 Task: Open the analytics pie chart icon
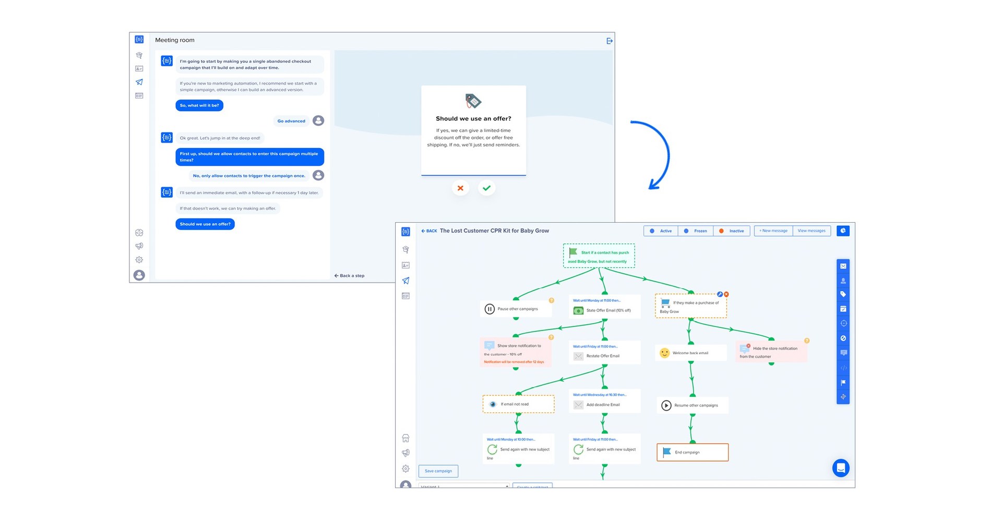843,230
